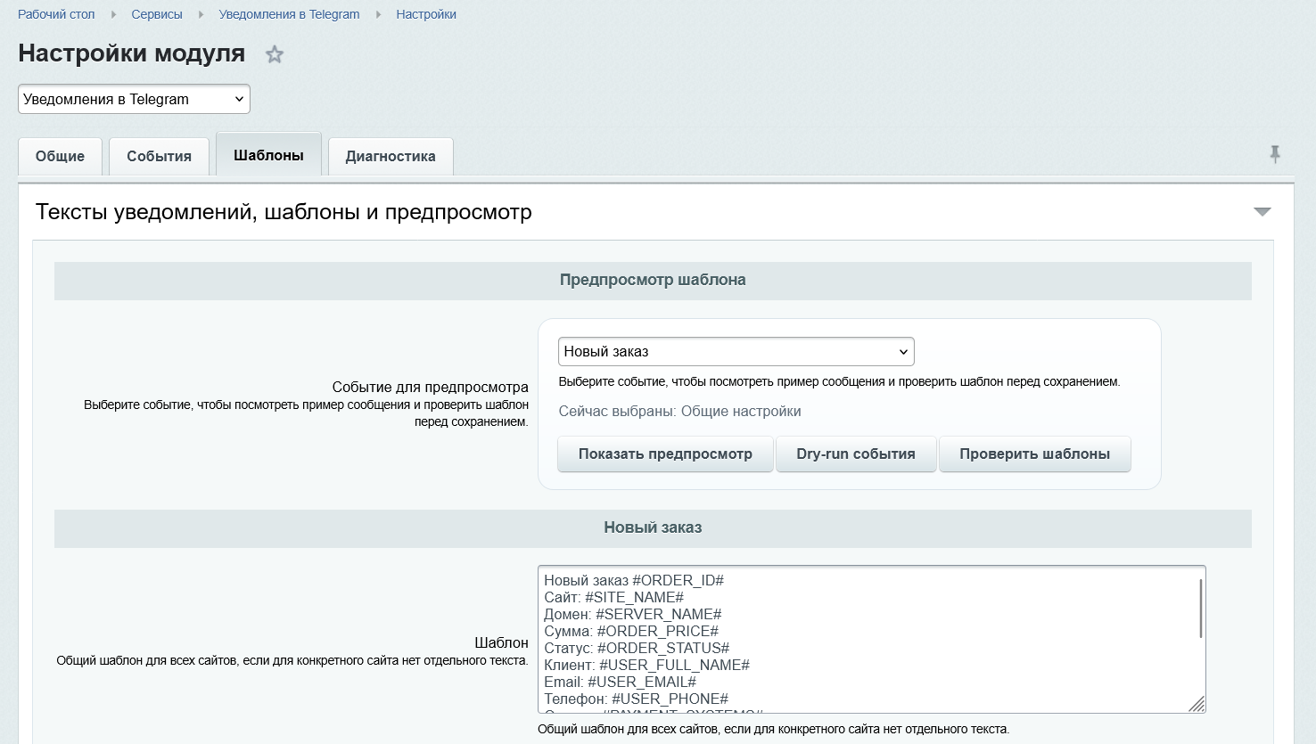Click template line 'Статус: #ORDER_STATUS#'
Viewport: 1316px width, 744px height.
click(x=637, y=648)
